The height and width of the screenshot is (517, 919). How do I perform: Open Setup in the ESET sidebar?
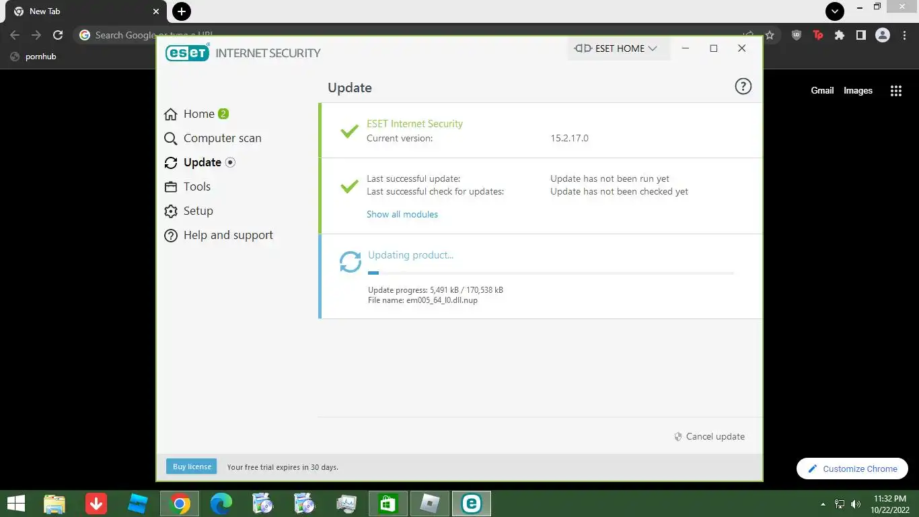tap(189, 211)
